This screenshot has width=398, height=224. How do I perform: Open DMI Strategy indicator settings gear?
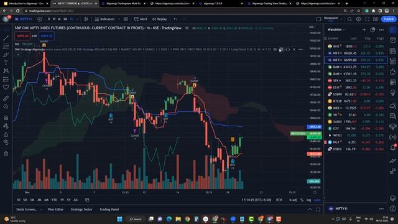tap(281, 49)
